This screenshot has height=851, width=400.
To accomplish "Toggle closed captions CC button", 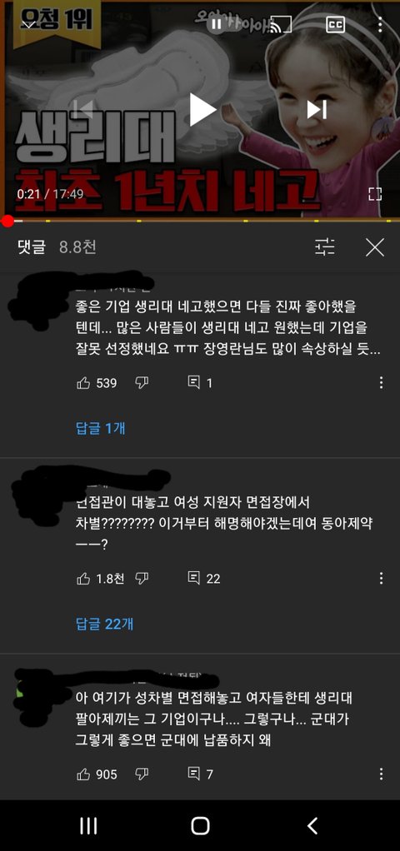I will point(335,24).
